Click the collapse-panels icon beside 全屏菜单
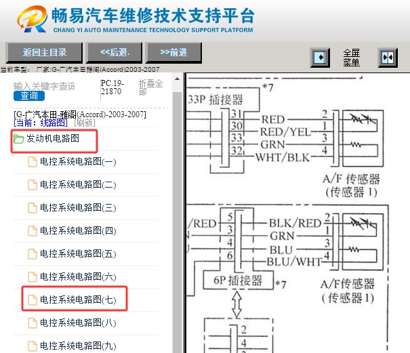Viewport: 410px width, 353px height. click(388, 58)
